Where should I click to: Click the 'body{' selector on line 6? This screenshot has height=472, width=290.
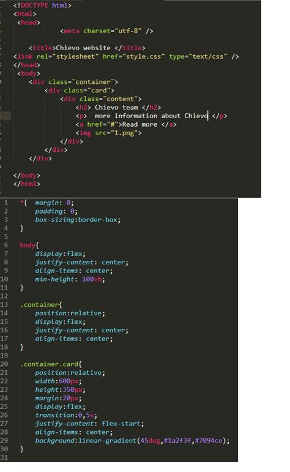(x=29, y=245)
